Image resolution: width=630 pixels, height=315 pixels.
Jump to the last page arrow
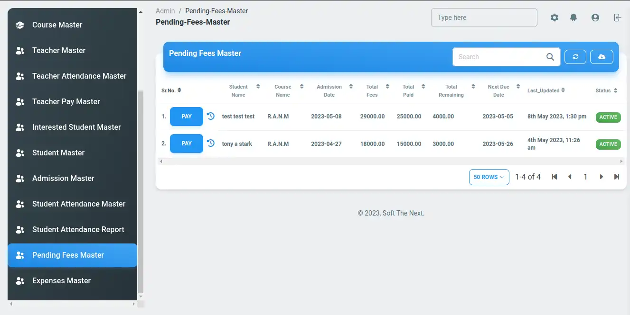point(617,177)
